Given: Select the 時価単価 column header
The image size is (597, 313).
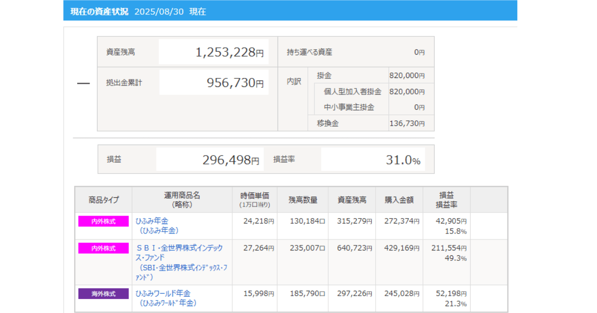Looking at the screenshot, I should click(255, 200).
